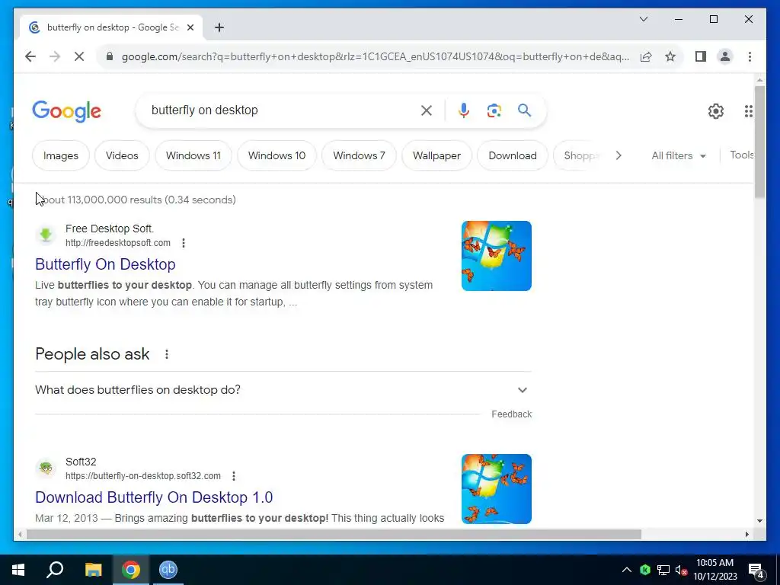The height and width of the screenshot is (585, 780).
Task: Click the scroll down arrow
Action: point(759,521)
